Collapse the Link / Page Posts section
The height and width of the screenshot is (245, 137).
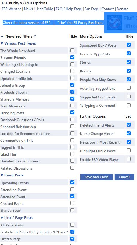click(17, 218)
